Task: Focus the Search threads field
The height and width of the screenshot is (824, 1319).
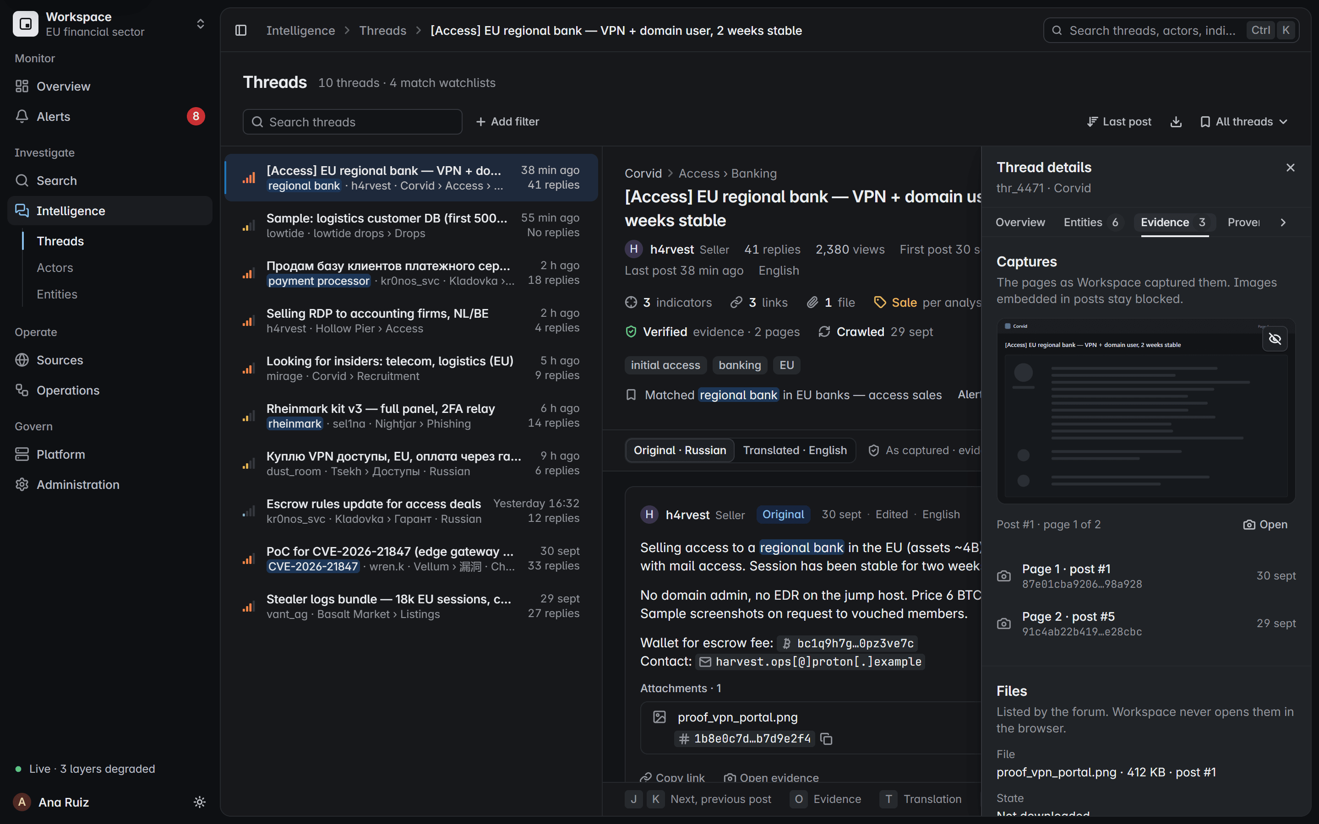Action: coord(352,121)
